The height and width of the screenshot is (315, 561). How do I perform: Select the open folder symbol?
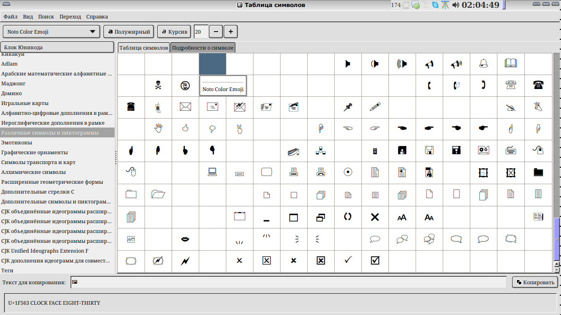click(x=158, y=194)
